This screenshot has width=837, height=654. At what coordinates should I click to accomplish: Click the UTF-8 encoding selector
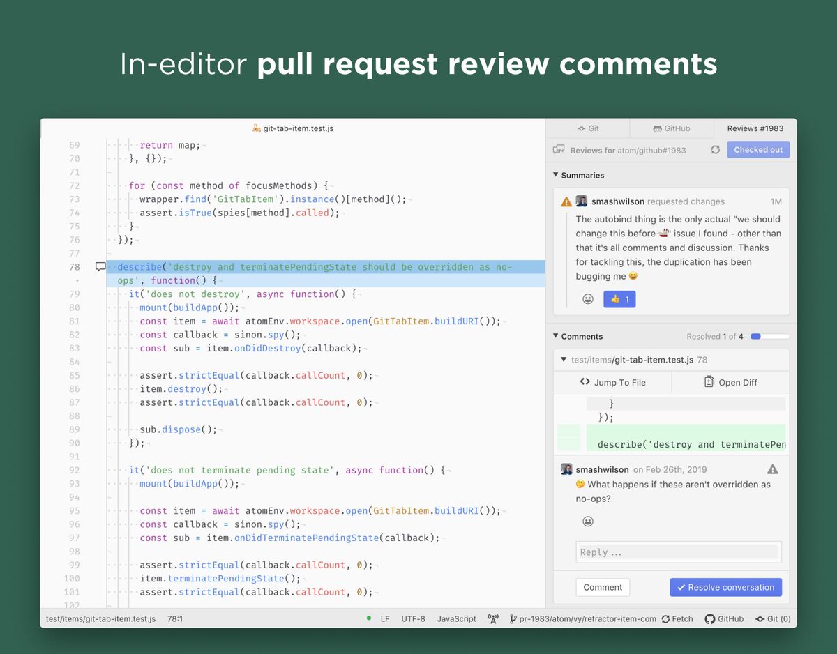(413, 618)
